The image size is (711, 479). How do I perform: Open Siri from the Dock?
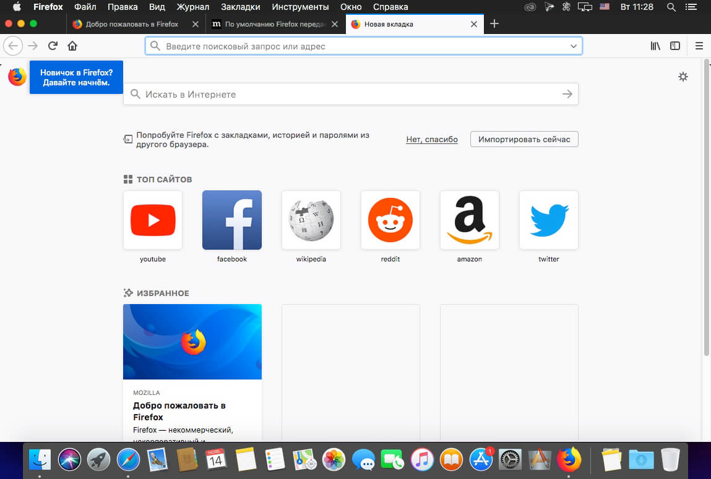[x=69, y=460]
